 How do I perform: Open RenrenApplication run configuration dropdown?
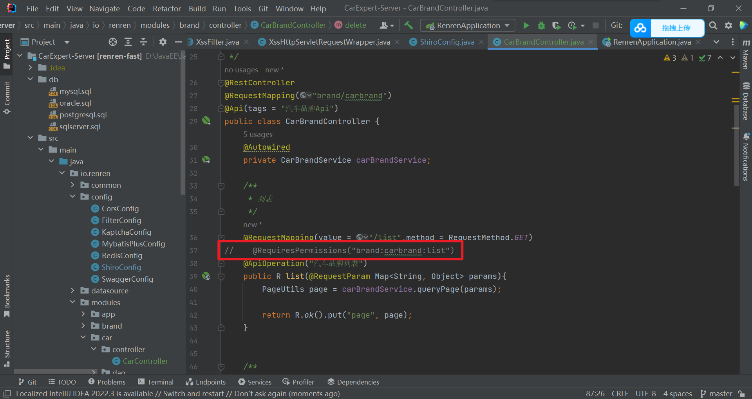click(x=468, y=25)
